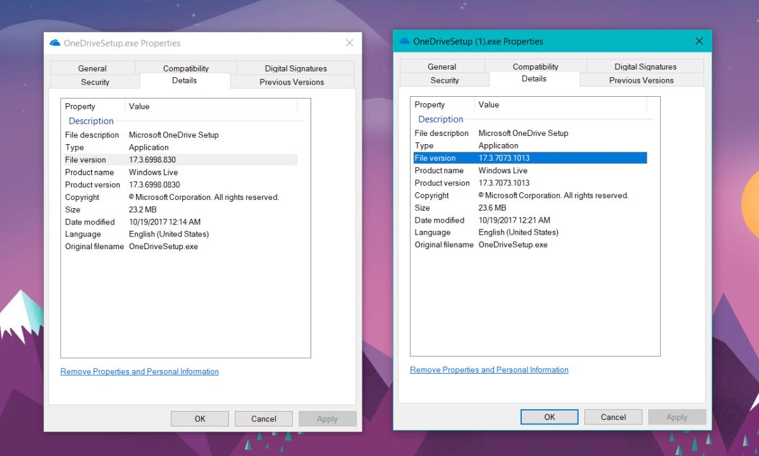Click the OneDrive cloud icon in OneDriveSetup.exe Properties title bar

pyautogui.click(x=55, y=43)
